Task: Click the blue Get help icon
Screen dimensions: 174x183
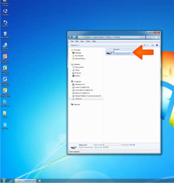Action: (x=157, y=45)
